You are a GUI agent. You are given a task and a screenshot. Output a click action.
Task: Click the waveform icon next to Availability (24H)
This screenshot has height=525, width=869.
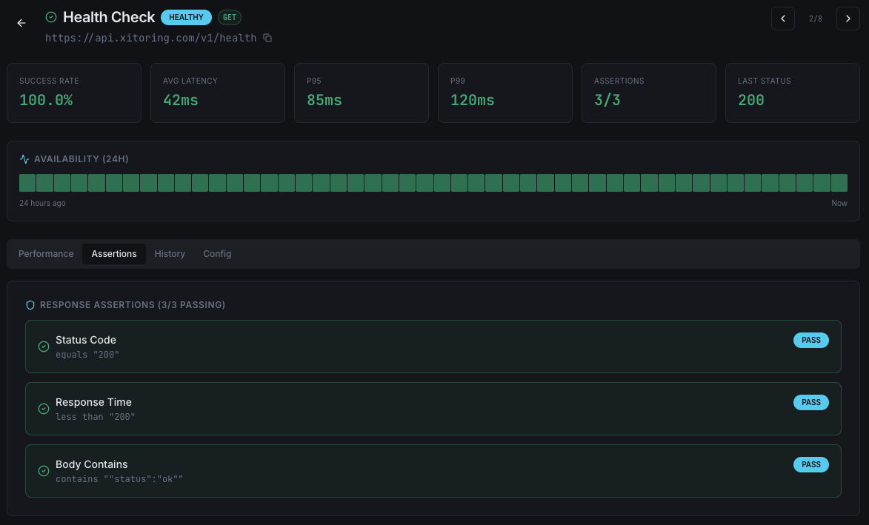(24, 158)
